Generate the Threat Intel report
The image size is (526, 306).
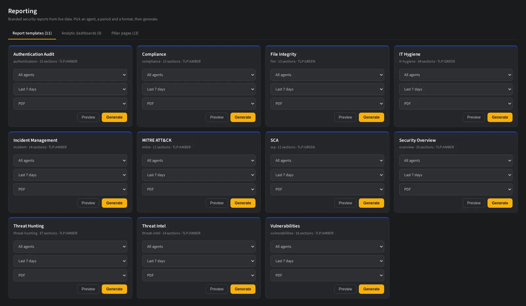click(x=243, y=289)
